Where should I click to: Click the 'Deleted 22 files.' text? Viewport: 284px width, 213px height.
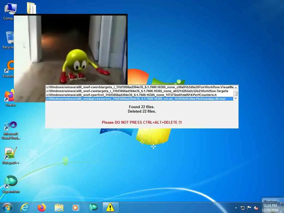coord(142,111)
